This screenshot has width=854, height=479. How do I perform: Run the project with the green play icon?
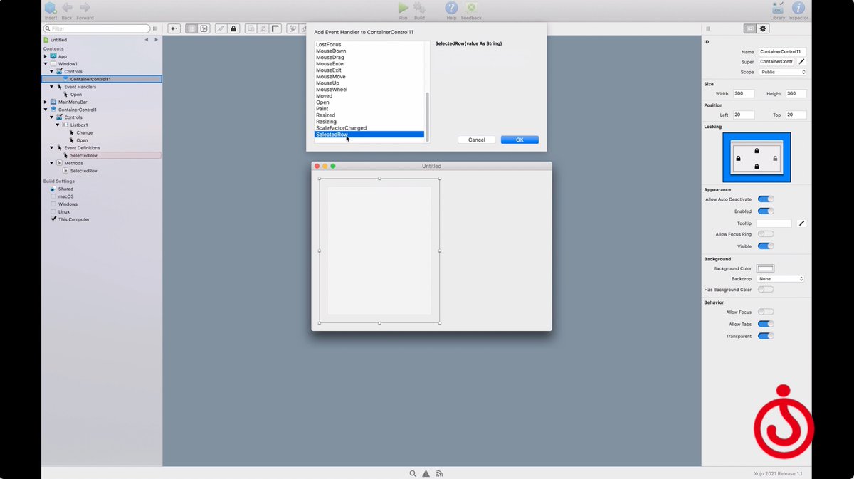coord(404,8)
